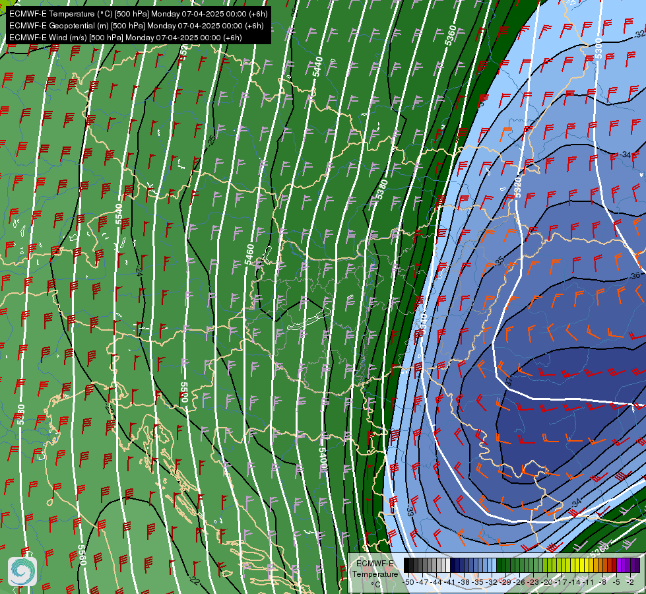The height and width of the screenshot is (594, 646).
Task: Click the -2 label on the color scale
Action: (630, 582)
